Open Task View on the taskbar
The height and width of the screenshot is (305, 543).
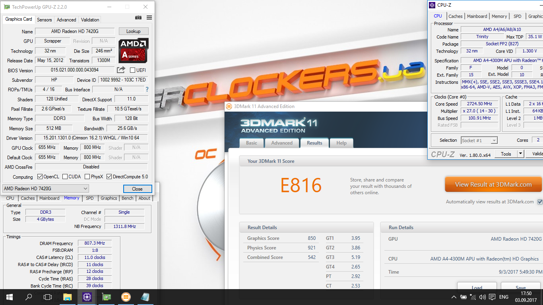pyautogui.click(x=48, y=297)
